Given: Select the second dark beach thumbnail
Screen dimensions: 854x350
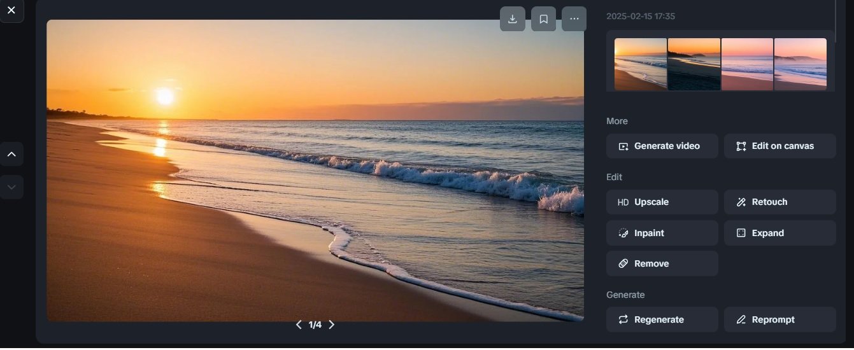Looking at the screenshot, I should click(694, 64).
